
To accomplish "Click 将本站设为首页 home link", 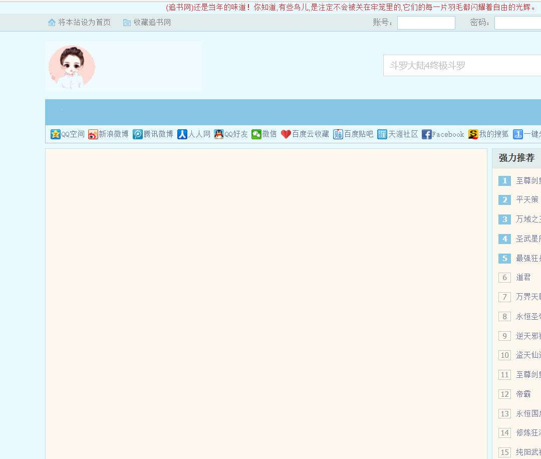I will [x=79, y=23].
